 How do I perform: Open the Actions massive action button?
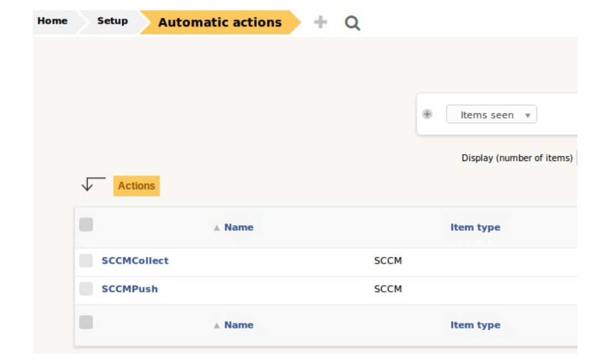[136, 186]
